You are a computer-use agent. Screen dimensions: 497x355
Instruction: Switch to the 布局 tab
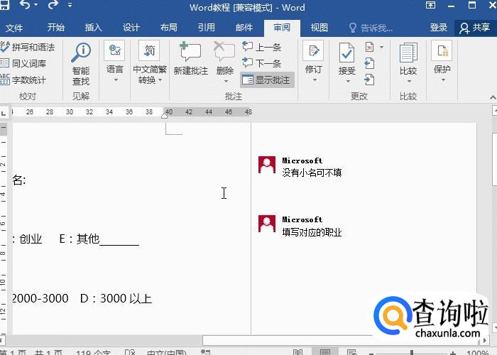(169, 28)
